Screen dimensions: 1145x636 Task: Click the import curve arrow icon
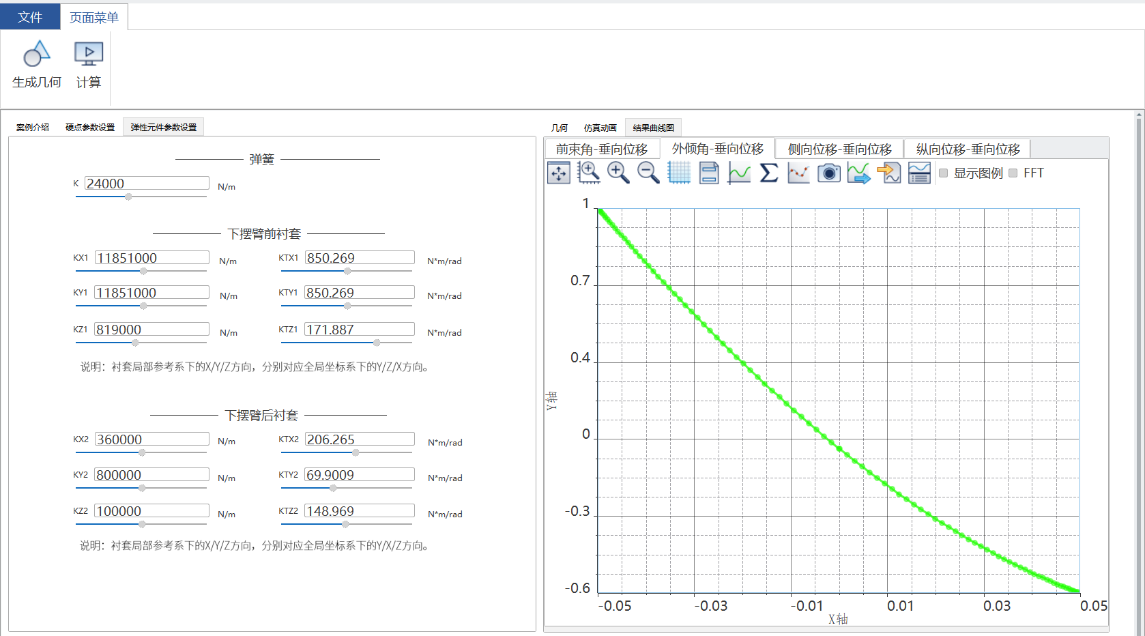(x=889, y=173)
